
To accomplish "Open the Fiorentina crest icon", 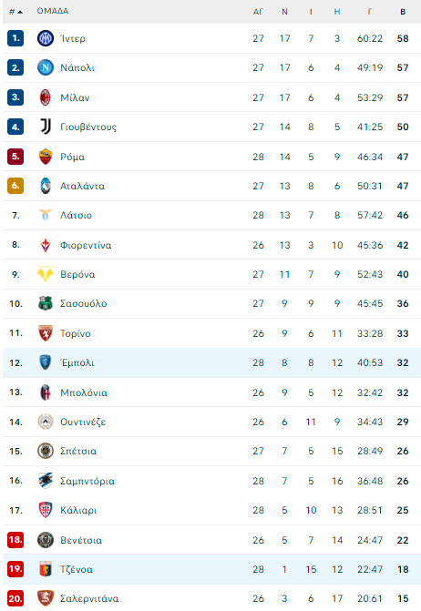I will coord(46,245).
